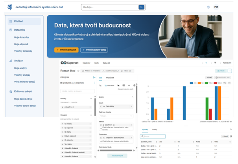The height and width of the screenshot is (164, 238).
Task: Open Moje dotazníky in sidebar
Action: coord(22,37)
